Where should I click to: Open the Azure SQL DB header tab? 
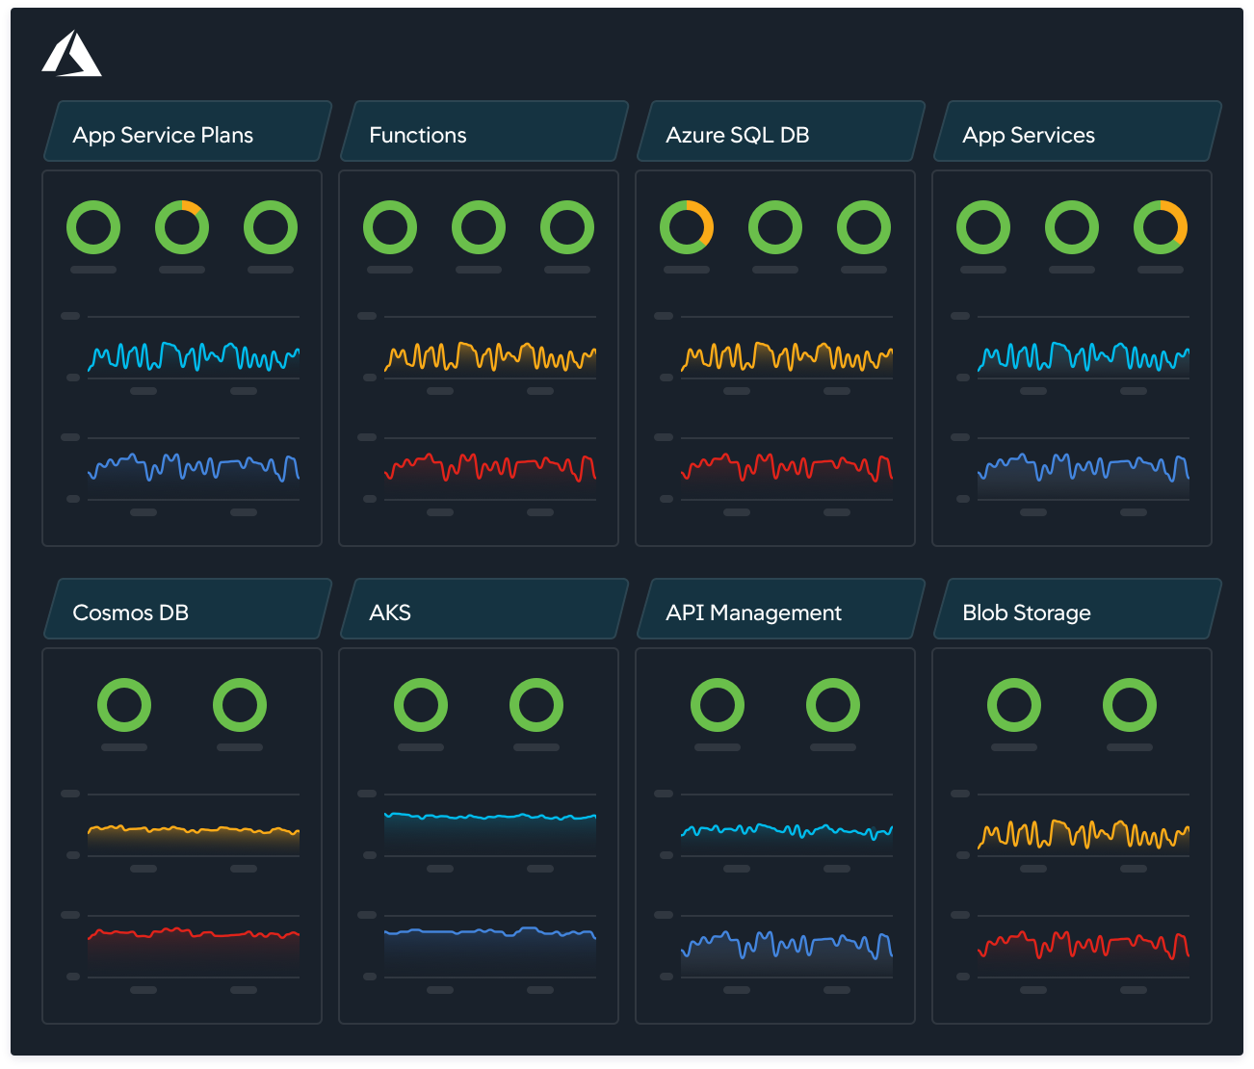pos(781,131)
